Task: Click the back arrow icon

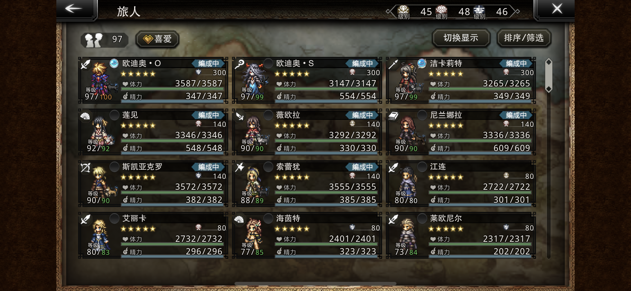Action: [x=73, y=8]
